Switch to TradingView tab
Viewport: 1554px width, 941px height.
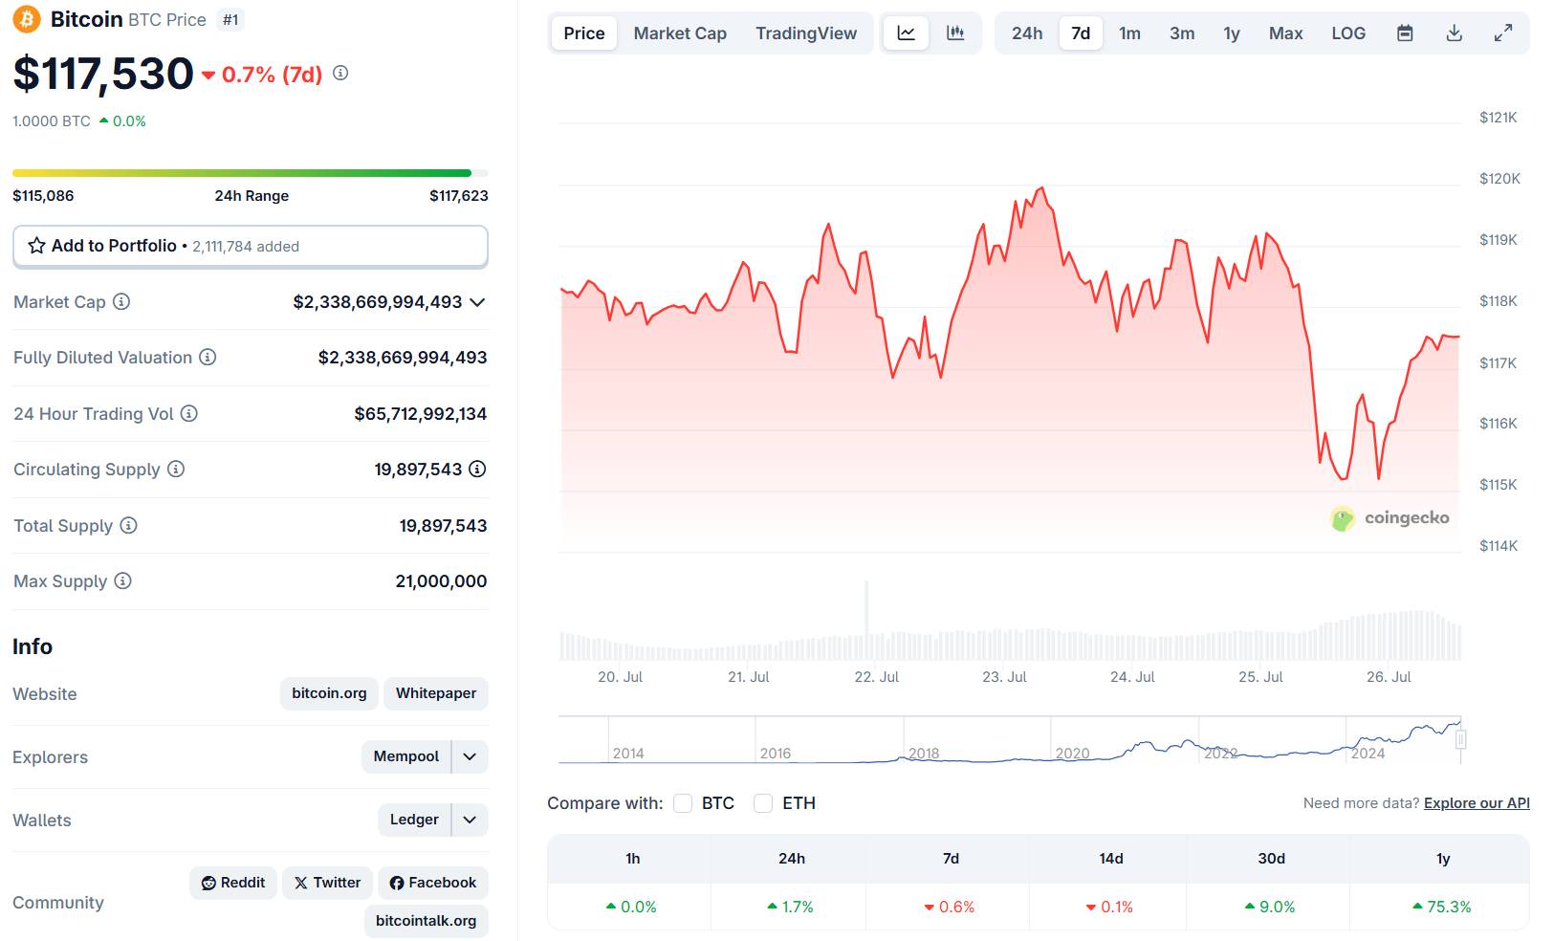[806, 33]
